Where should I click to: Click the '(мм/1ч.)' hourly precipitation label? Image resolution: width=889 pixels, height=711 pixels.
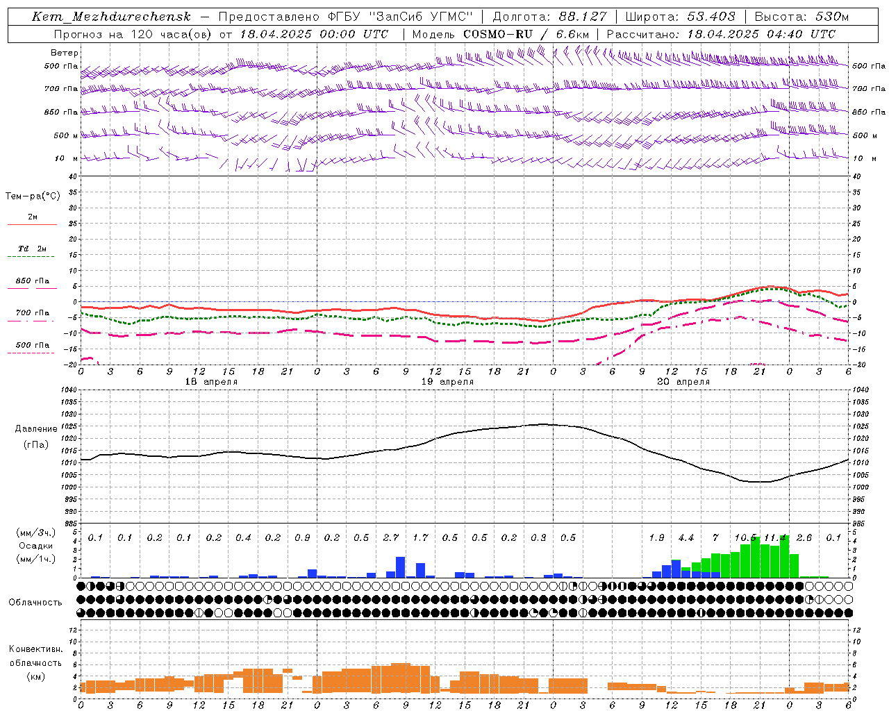(36, 559)
